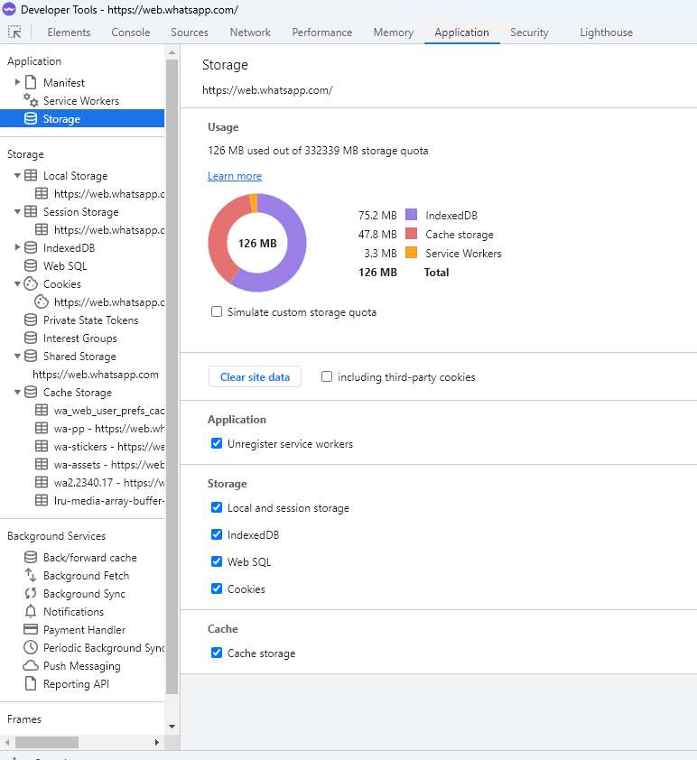Collapse the Shared Storage node
697x760 pixels.
[17, 357]
